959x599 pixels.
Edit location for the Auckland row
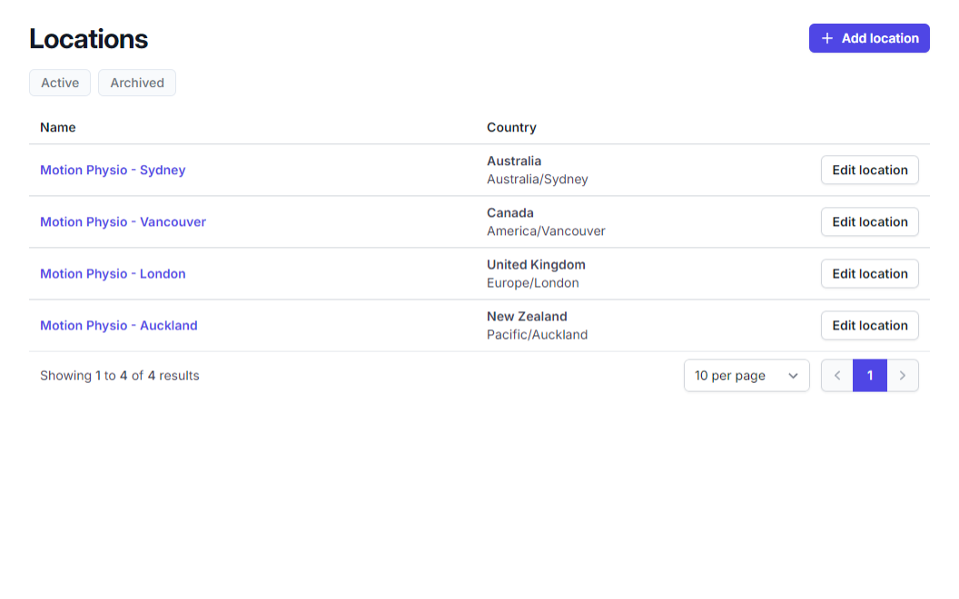(869, 325)
